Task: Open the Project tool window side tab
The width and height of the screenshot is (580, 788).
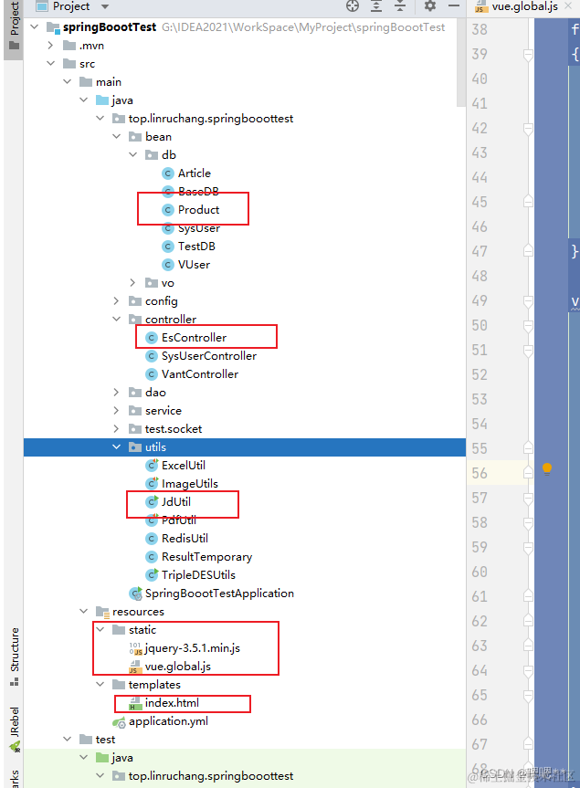Action: pyautogui.click(x=14, y=26)
